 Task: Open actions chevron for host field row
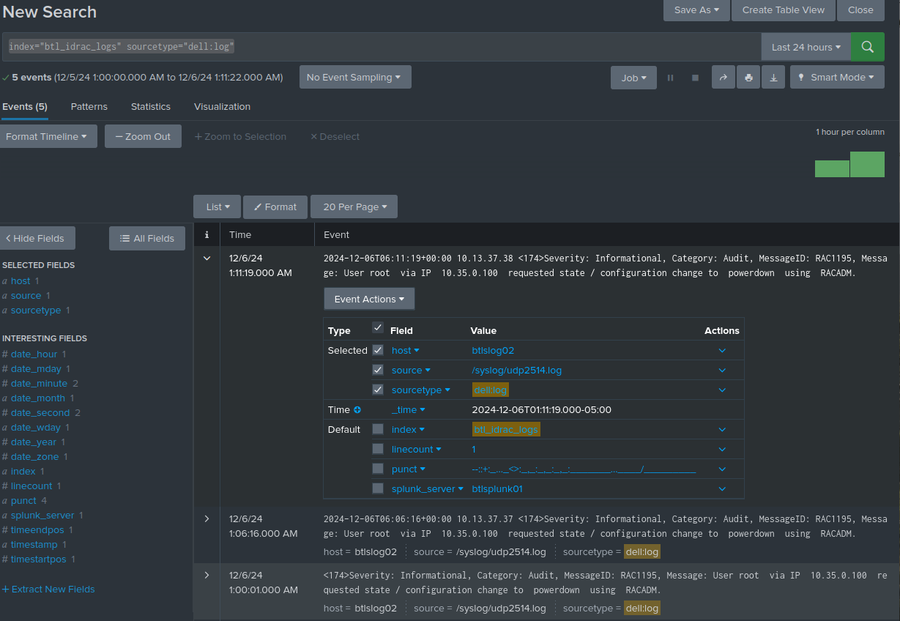point(722,351)
